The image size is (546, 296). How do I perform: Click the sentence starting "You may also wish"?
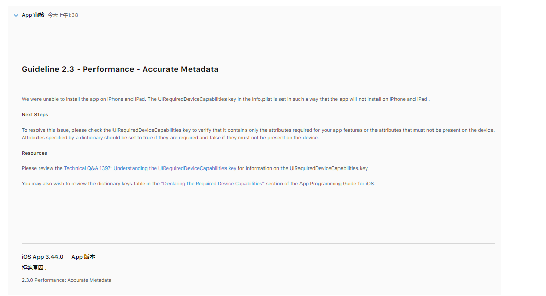(198, 183)
